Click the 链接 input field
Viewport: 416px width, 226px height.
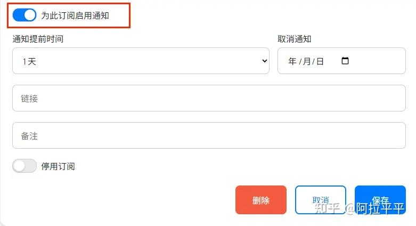(209, 99)
